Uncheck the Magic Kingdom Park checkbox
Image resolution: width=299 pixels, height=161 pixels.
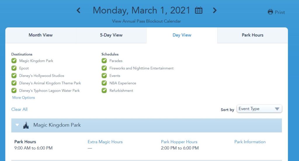[14, 61]
